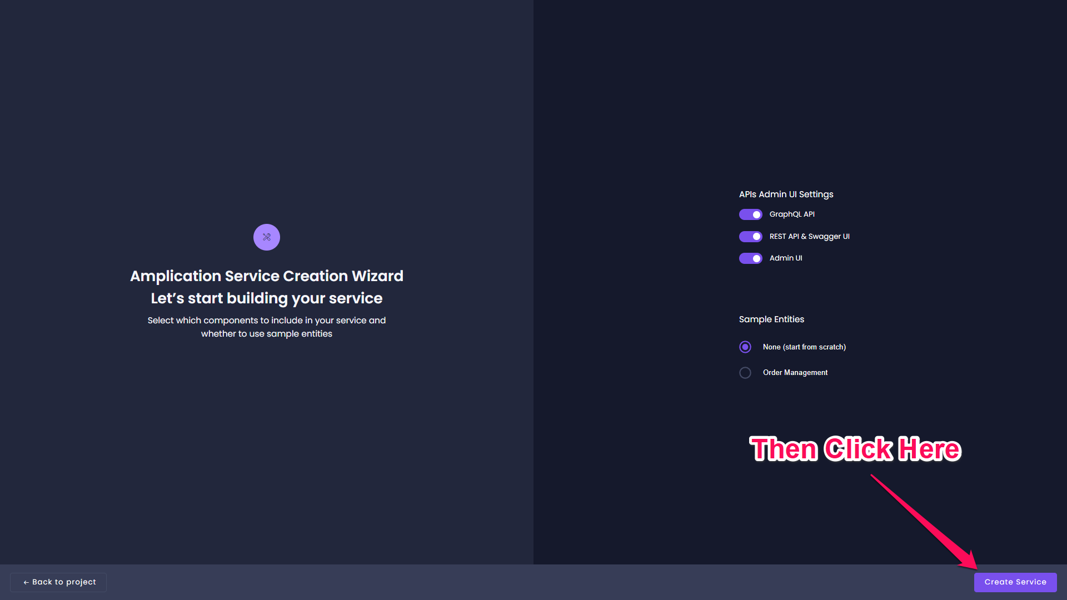Viewport: 1067px width, 600px height.
Task: Click the Then Click Here annotation text
Action: point(855,449)
